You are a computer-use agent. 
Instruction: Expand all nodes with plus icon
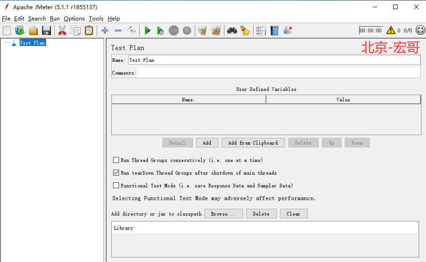coord(105,30)
